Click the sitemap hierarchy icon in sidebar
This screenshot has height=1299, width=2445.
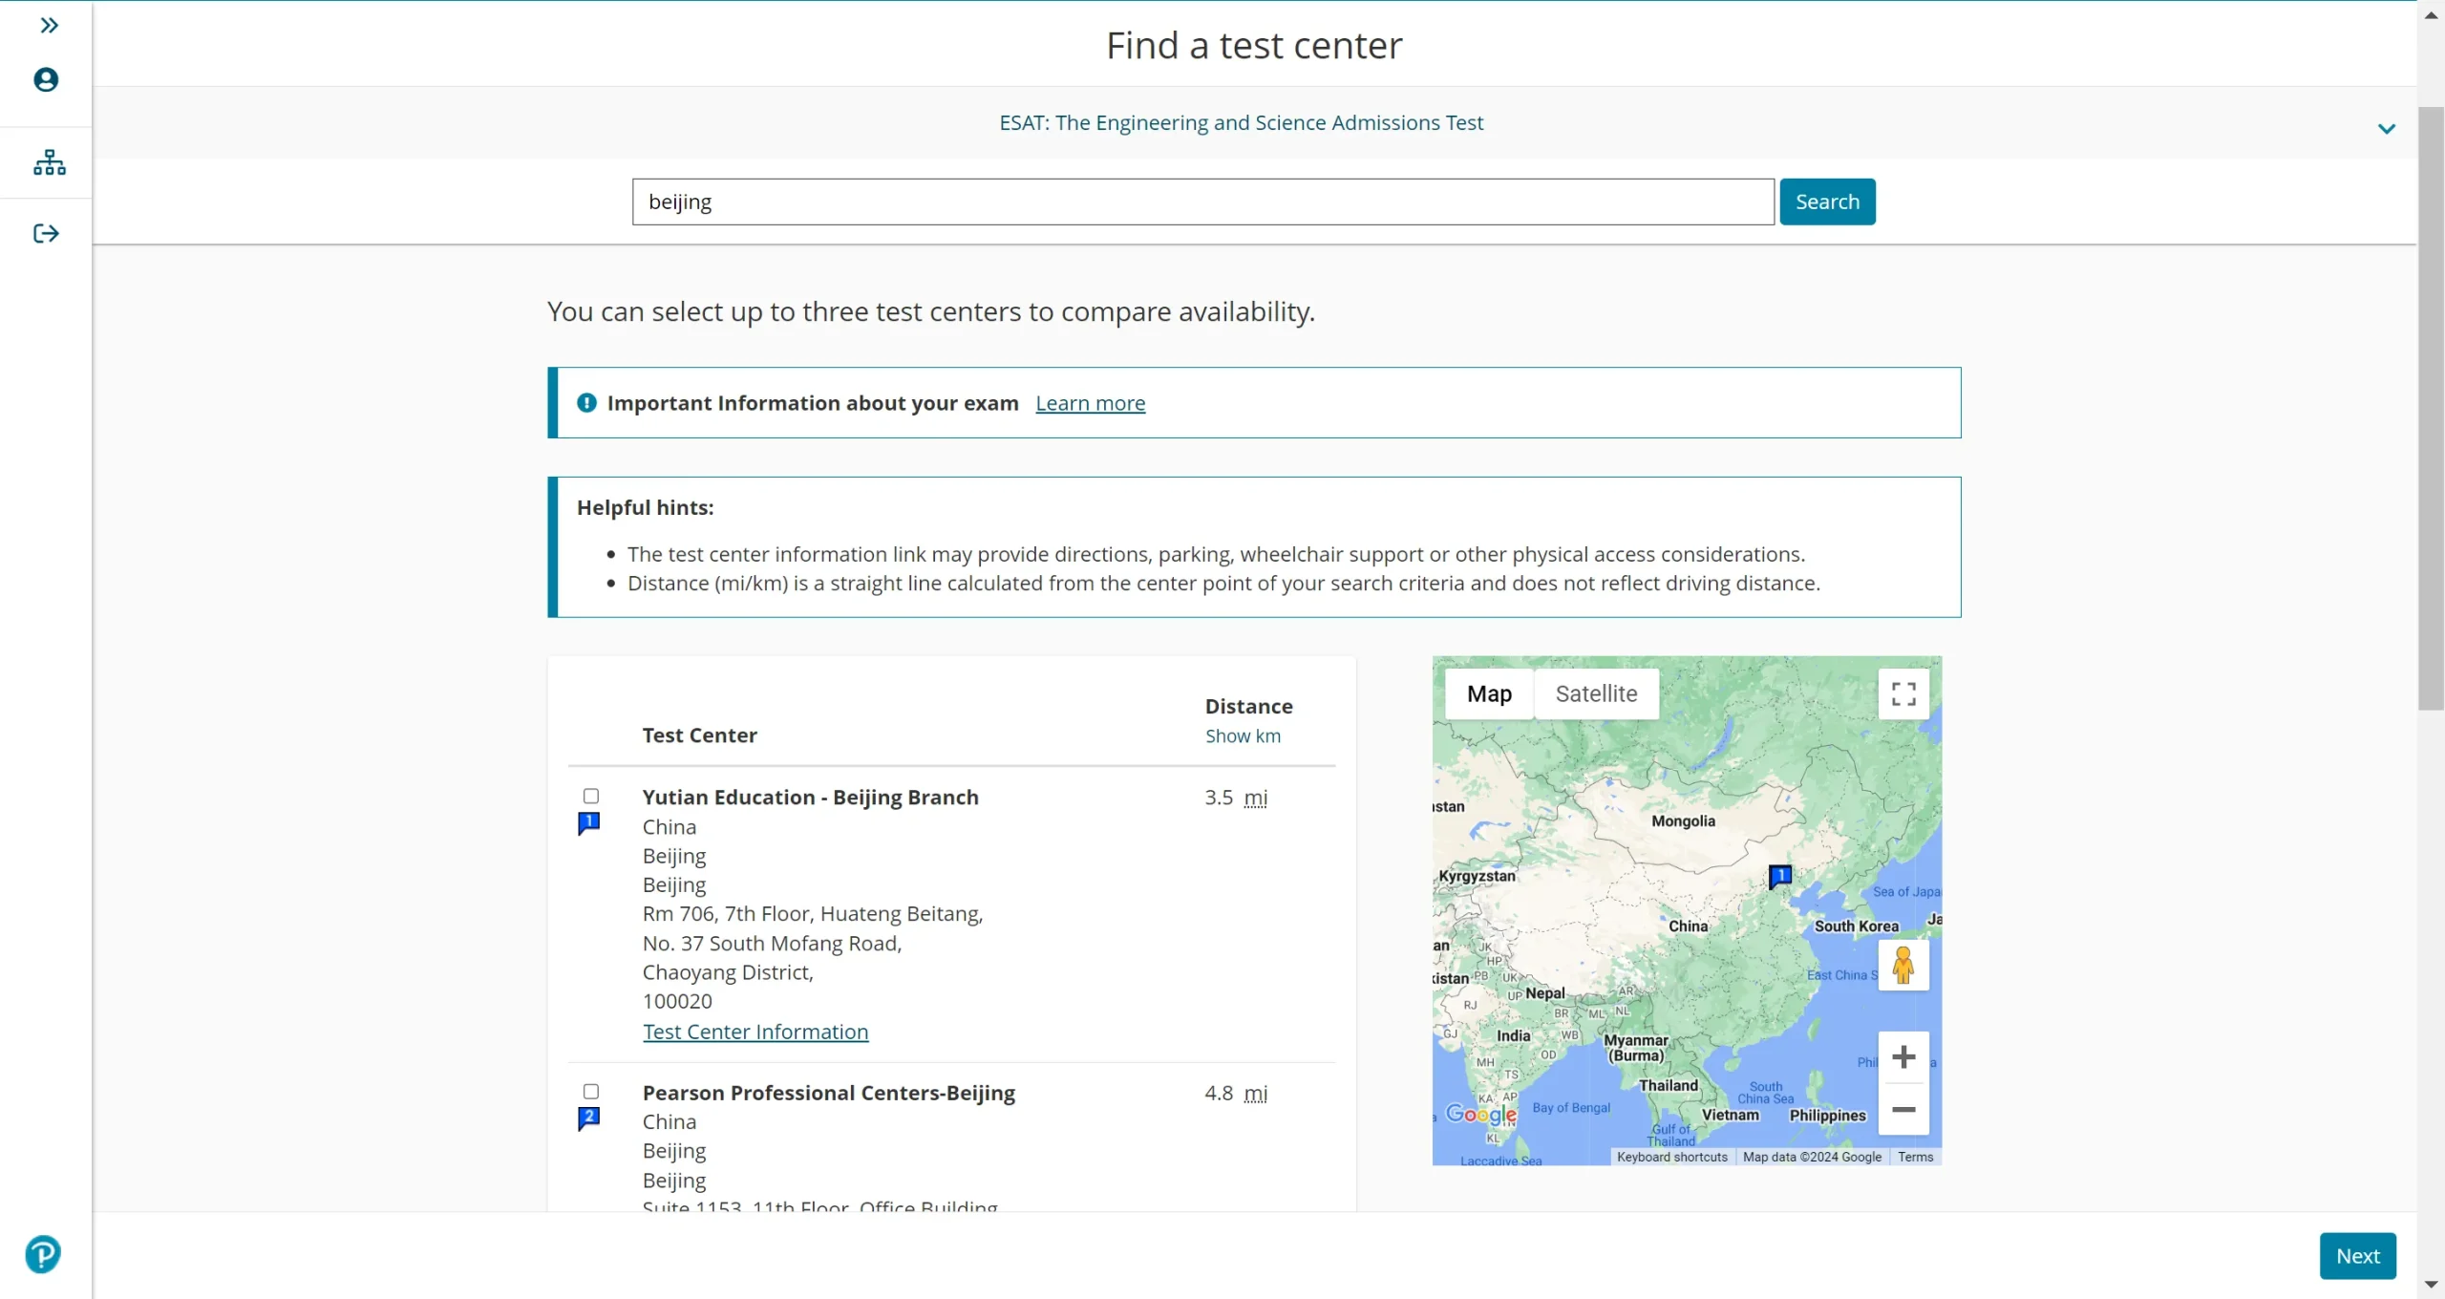[x=49, y=162]
